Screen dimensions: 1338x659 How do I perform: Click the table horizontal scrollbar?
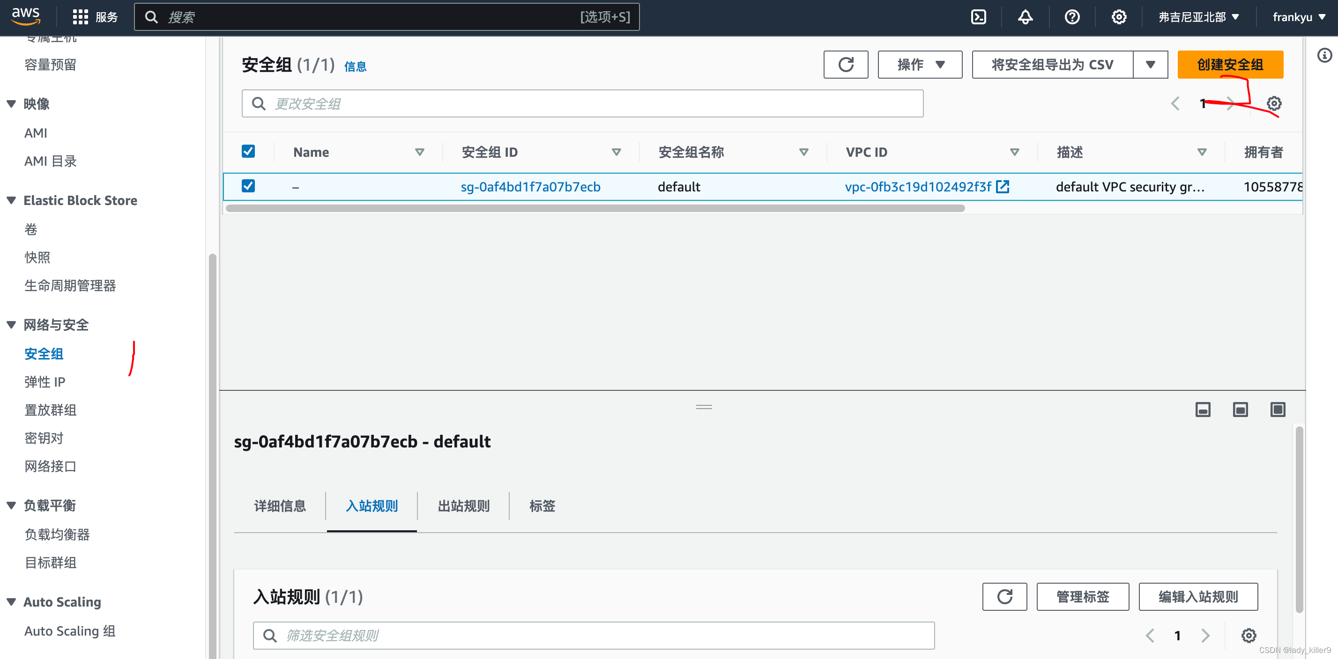coord(595,208)
